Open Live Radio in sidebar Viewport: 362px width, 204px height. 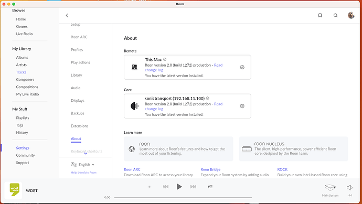[x=24, y=34]
